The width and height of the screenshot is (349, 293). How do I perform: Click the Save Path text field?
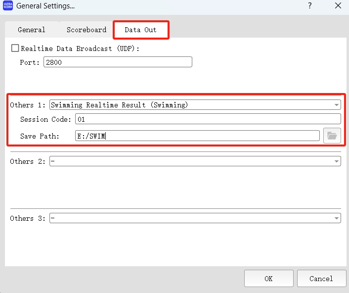click(x=198, y=136)
